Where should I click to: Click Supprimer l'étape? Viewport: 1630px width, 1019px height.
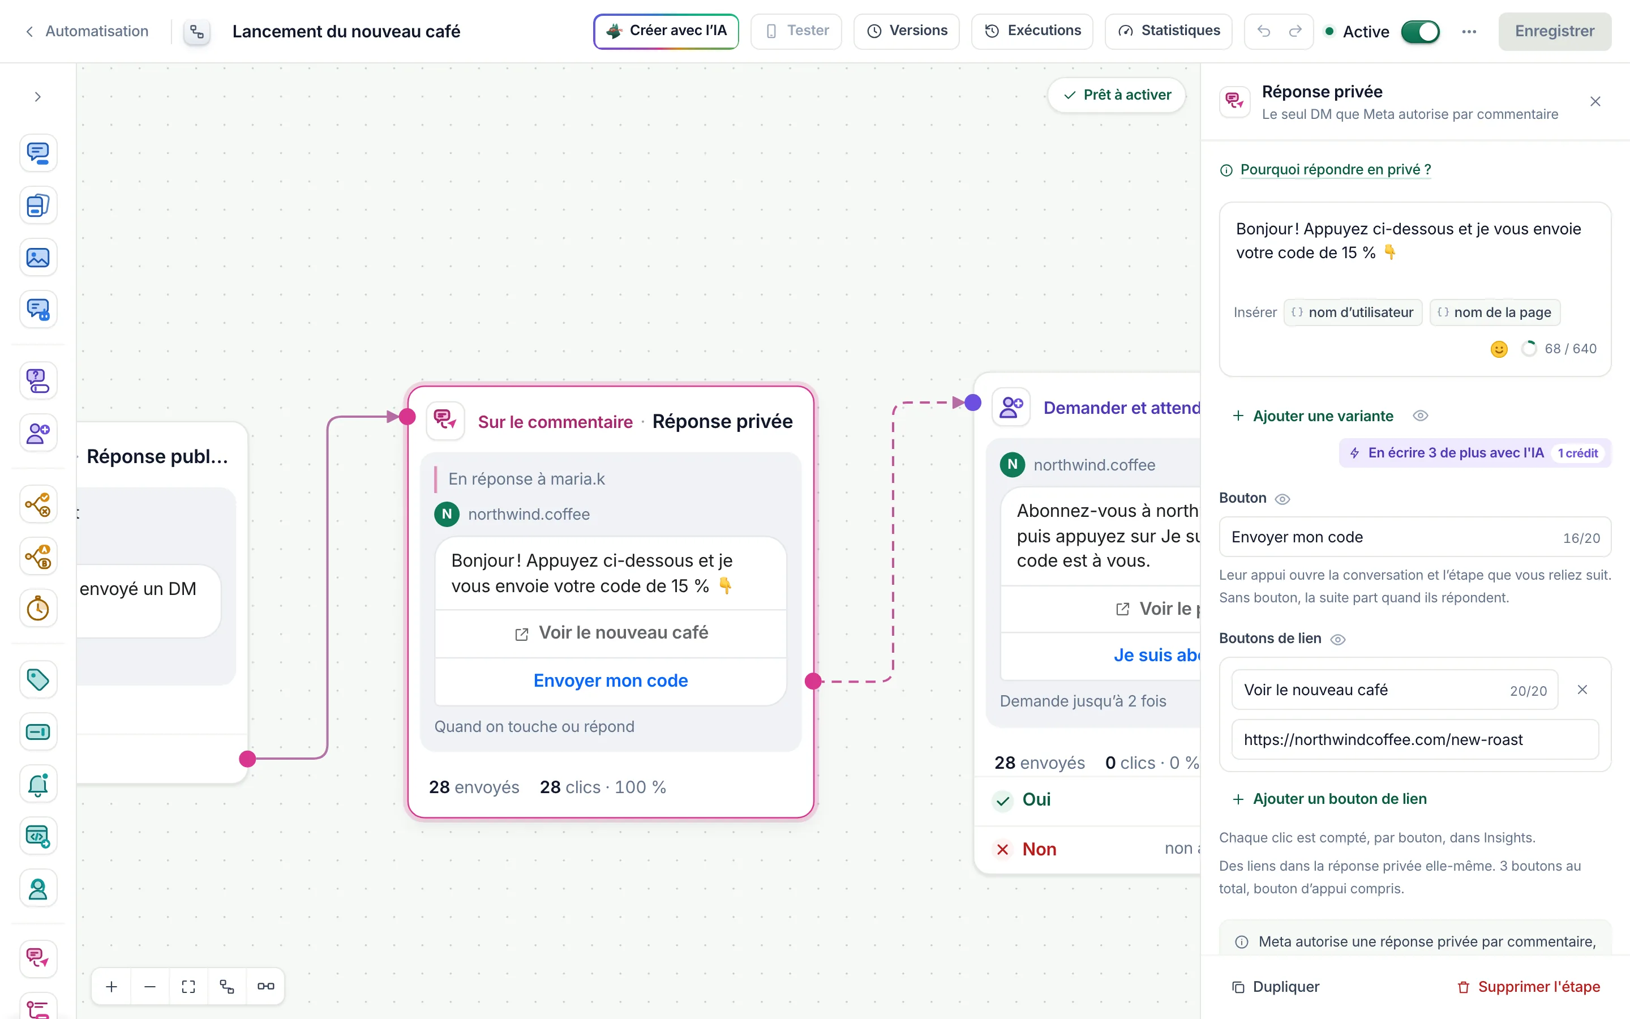(1528, 987)
